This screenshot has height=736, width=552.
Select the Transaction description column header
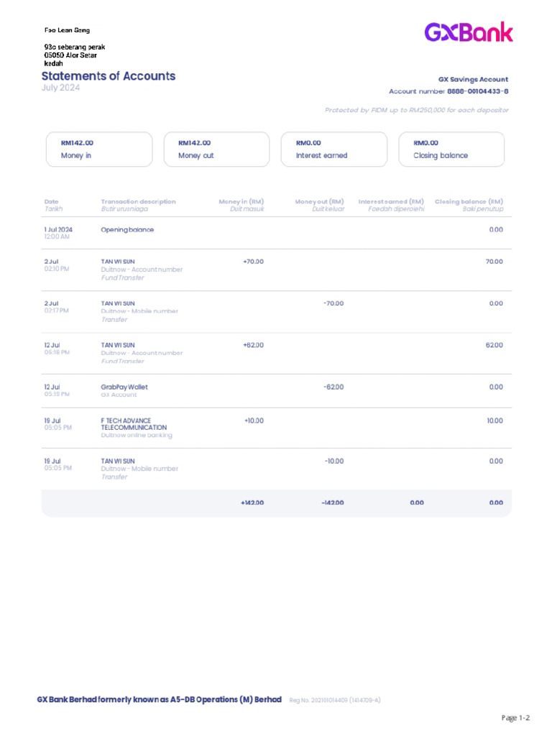click(x=138, y=202)
